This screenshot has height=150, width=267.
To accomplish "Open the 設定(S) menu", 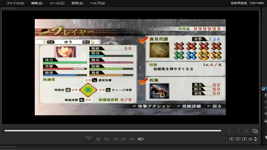I will point(77,3).
